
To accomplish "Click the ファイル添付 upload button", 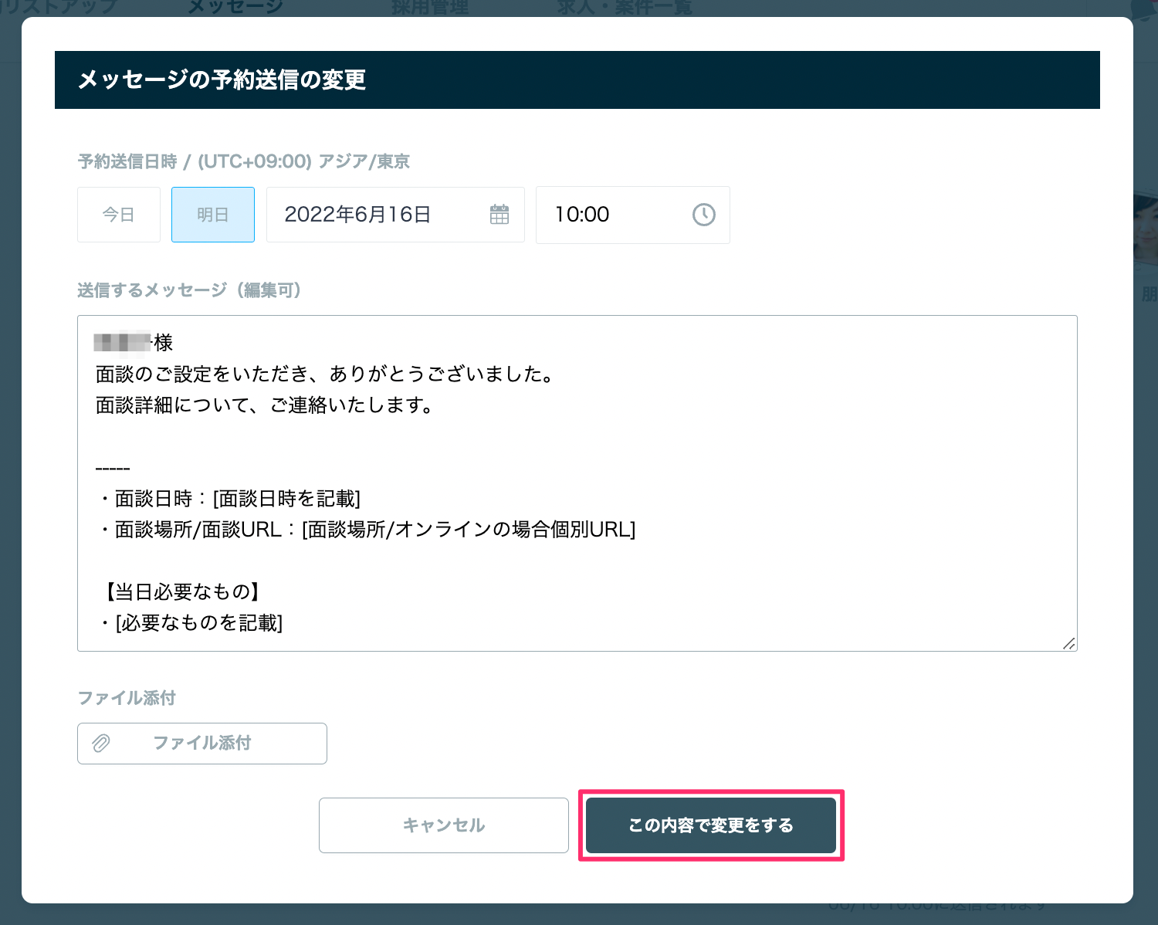I will pyautogui.click(x=202, y=744).
